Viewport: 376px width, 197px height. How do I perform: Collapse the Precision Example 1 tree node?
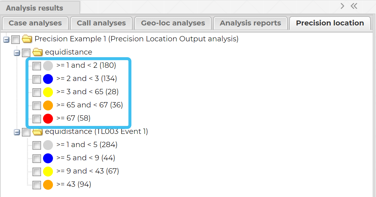pos(6,40)
